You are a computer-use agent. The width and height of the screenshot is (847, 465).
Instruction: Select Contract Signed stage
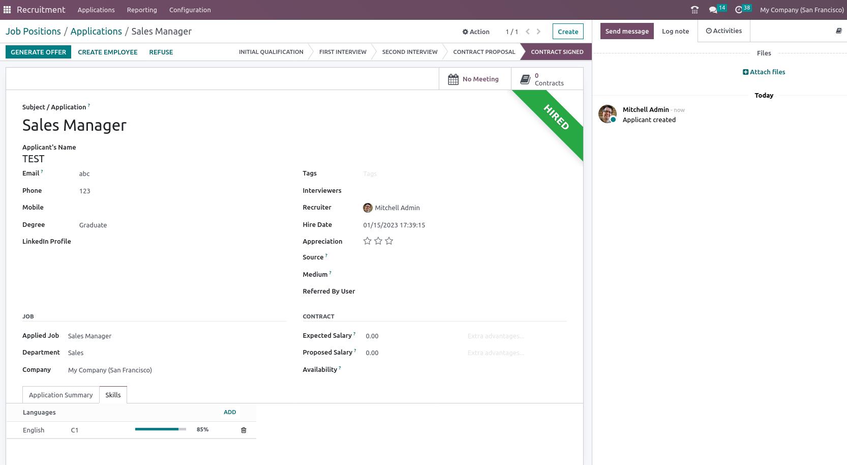coord(557,52)
